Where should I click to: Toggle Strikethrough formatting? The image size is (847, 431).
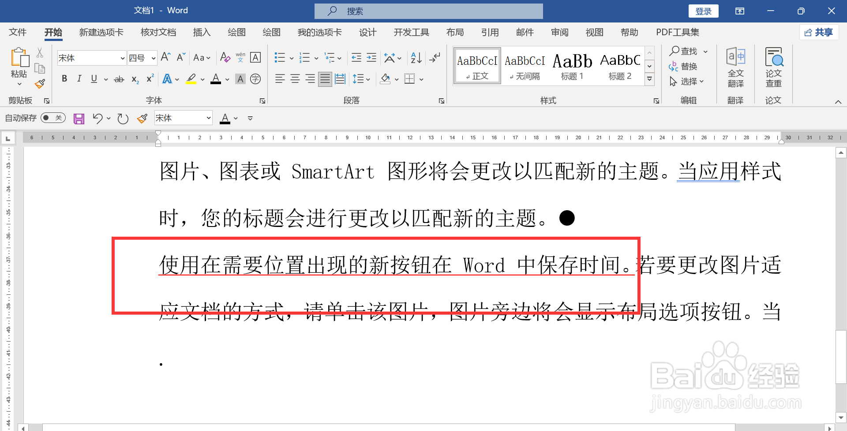tap(119, 79)
